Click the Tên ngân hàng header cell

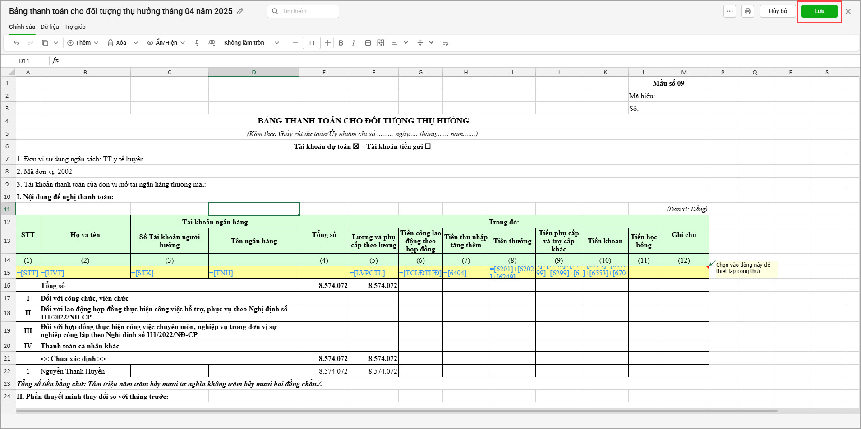click(x=254, y=241)
